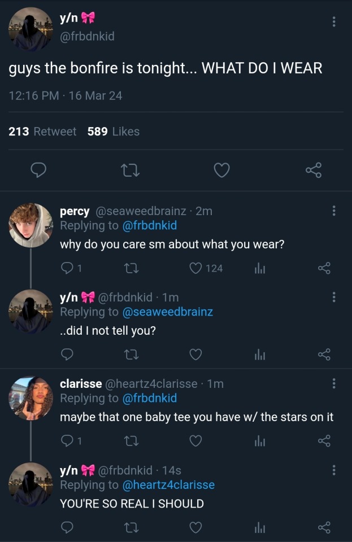Image resolution: width=352 pixels, height=542 pixels.
Task: View the 589 Likes list
Action: click(113, 132)
